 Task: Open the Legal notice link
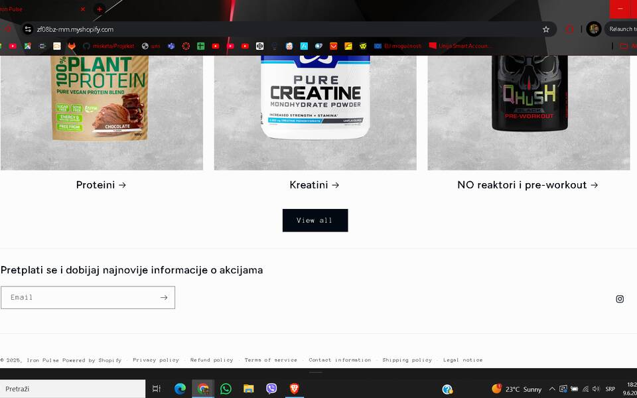tap(462, 360)
